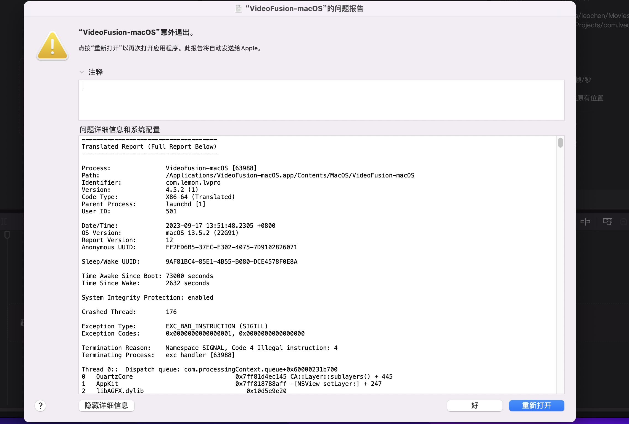Click the 好 button to dismiss
Viewport: 629px width, 424px height.
475,406
